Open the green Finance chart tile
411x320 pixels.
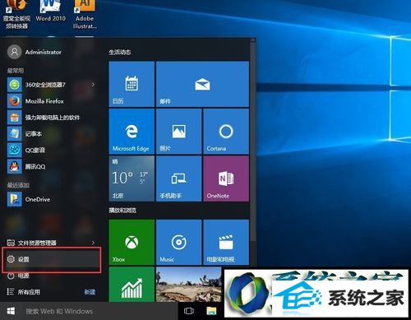[x=132, y=285]
